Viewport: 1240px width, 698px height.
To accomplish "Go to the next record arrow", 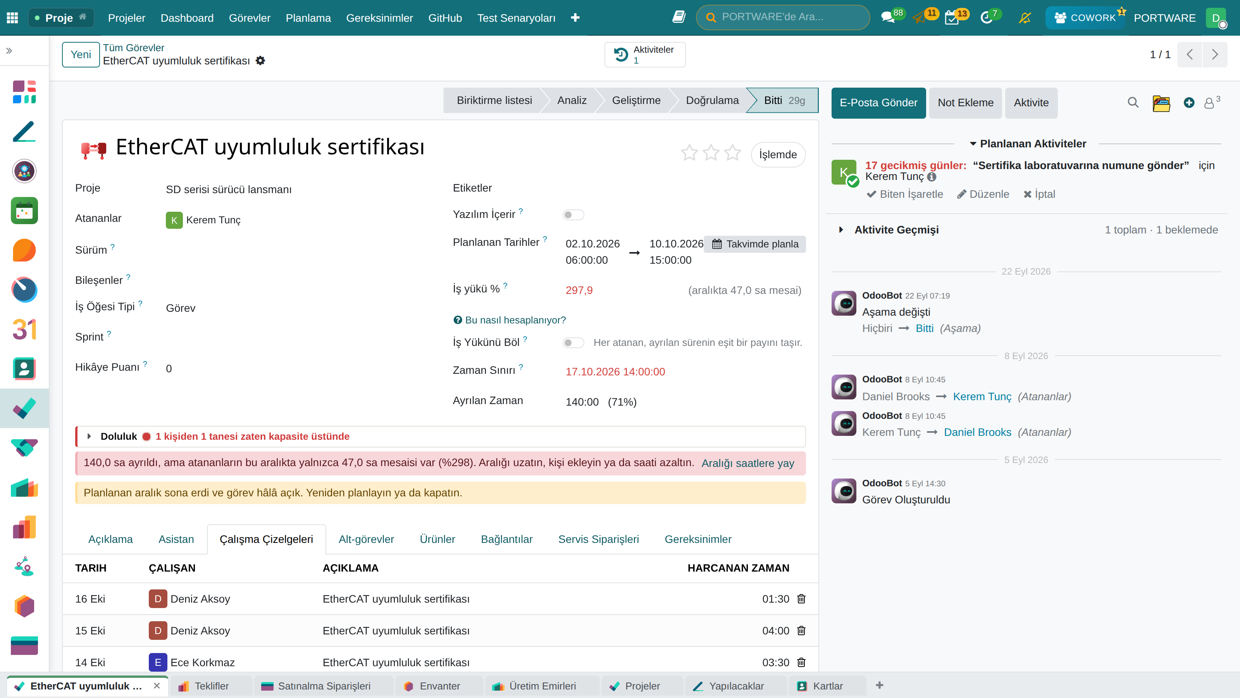I will pos(1214,54).
